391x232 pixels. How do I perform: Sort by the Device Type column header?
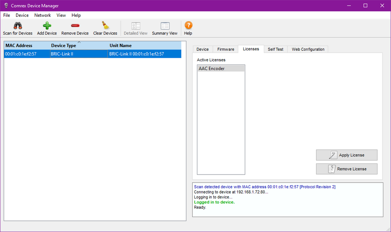(x=79, y=45)
